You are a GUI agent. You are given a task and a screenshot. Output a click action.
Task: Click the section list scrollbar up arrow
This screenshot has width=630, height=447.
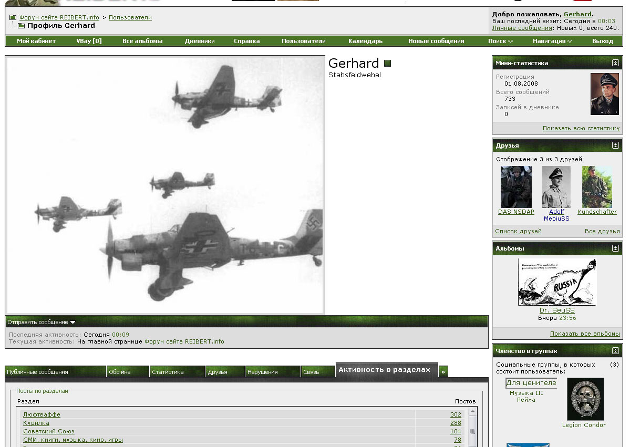pyautogui.click(x=472, y=411)
